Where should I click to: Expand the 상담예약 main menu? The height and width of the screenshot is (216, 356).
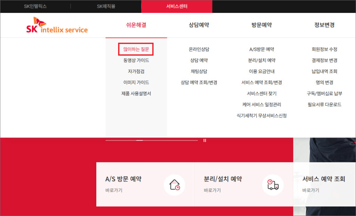pos(199,25)
